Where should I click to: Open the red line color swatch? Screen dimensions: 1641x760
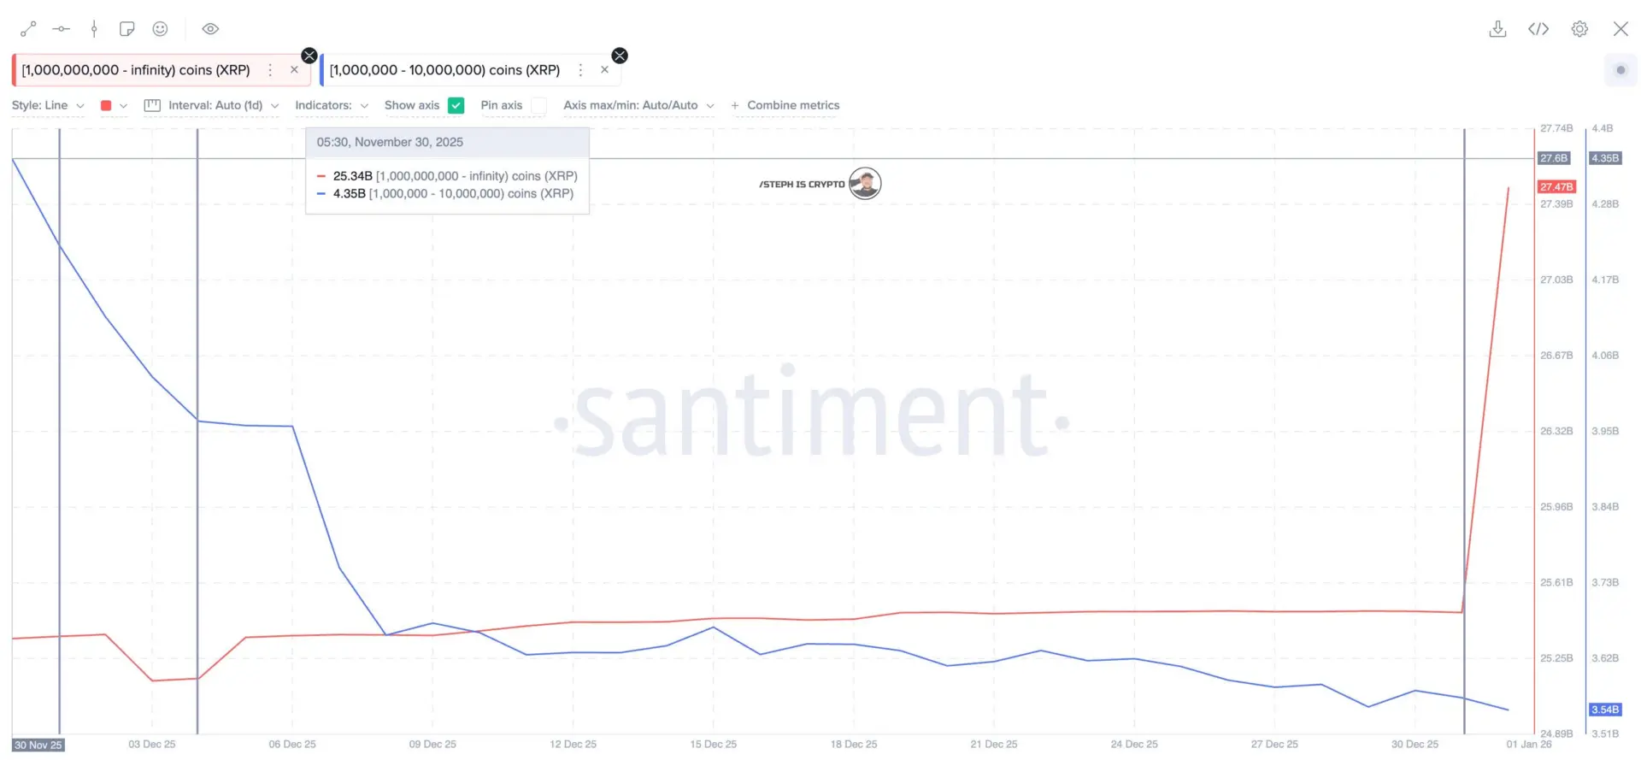click(114, 105)
